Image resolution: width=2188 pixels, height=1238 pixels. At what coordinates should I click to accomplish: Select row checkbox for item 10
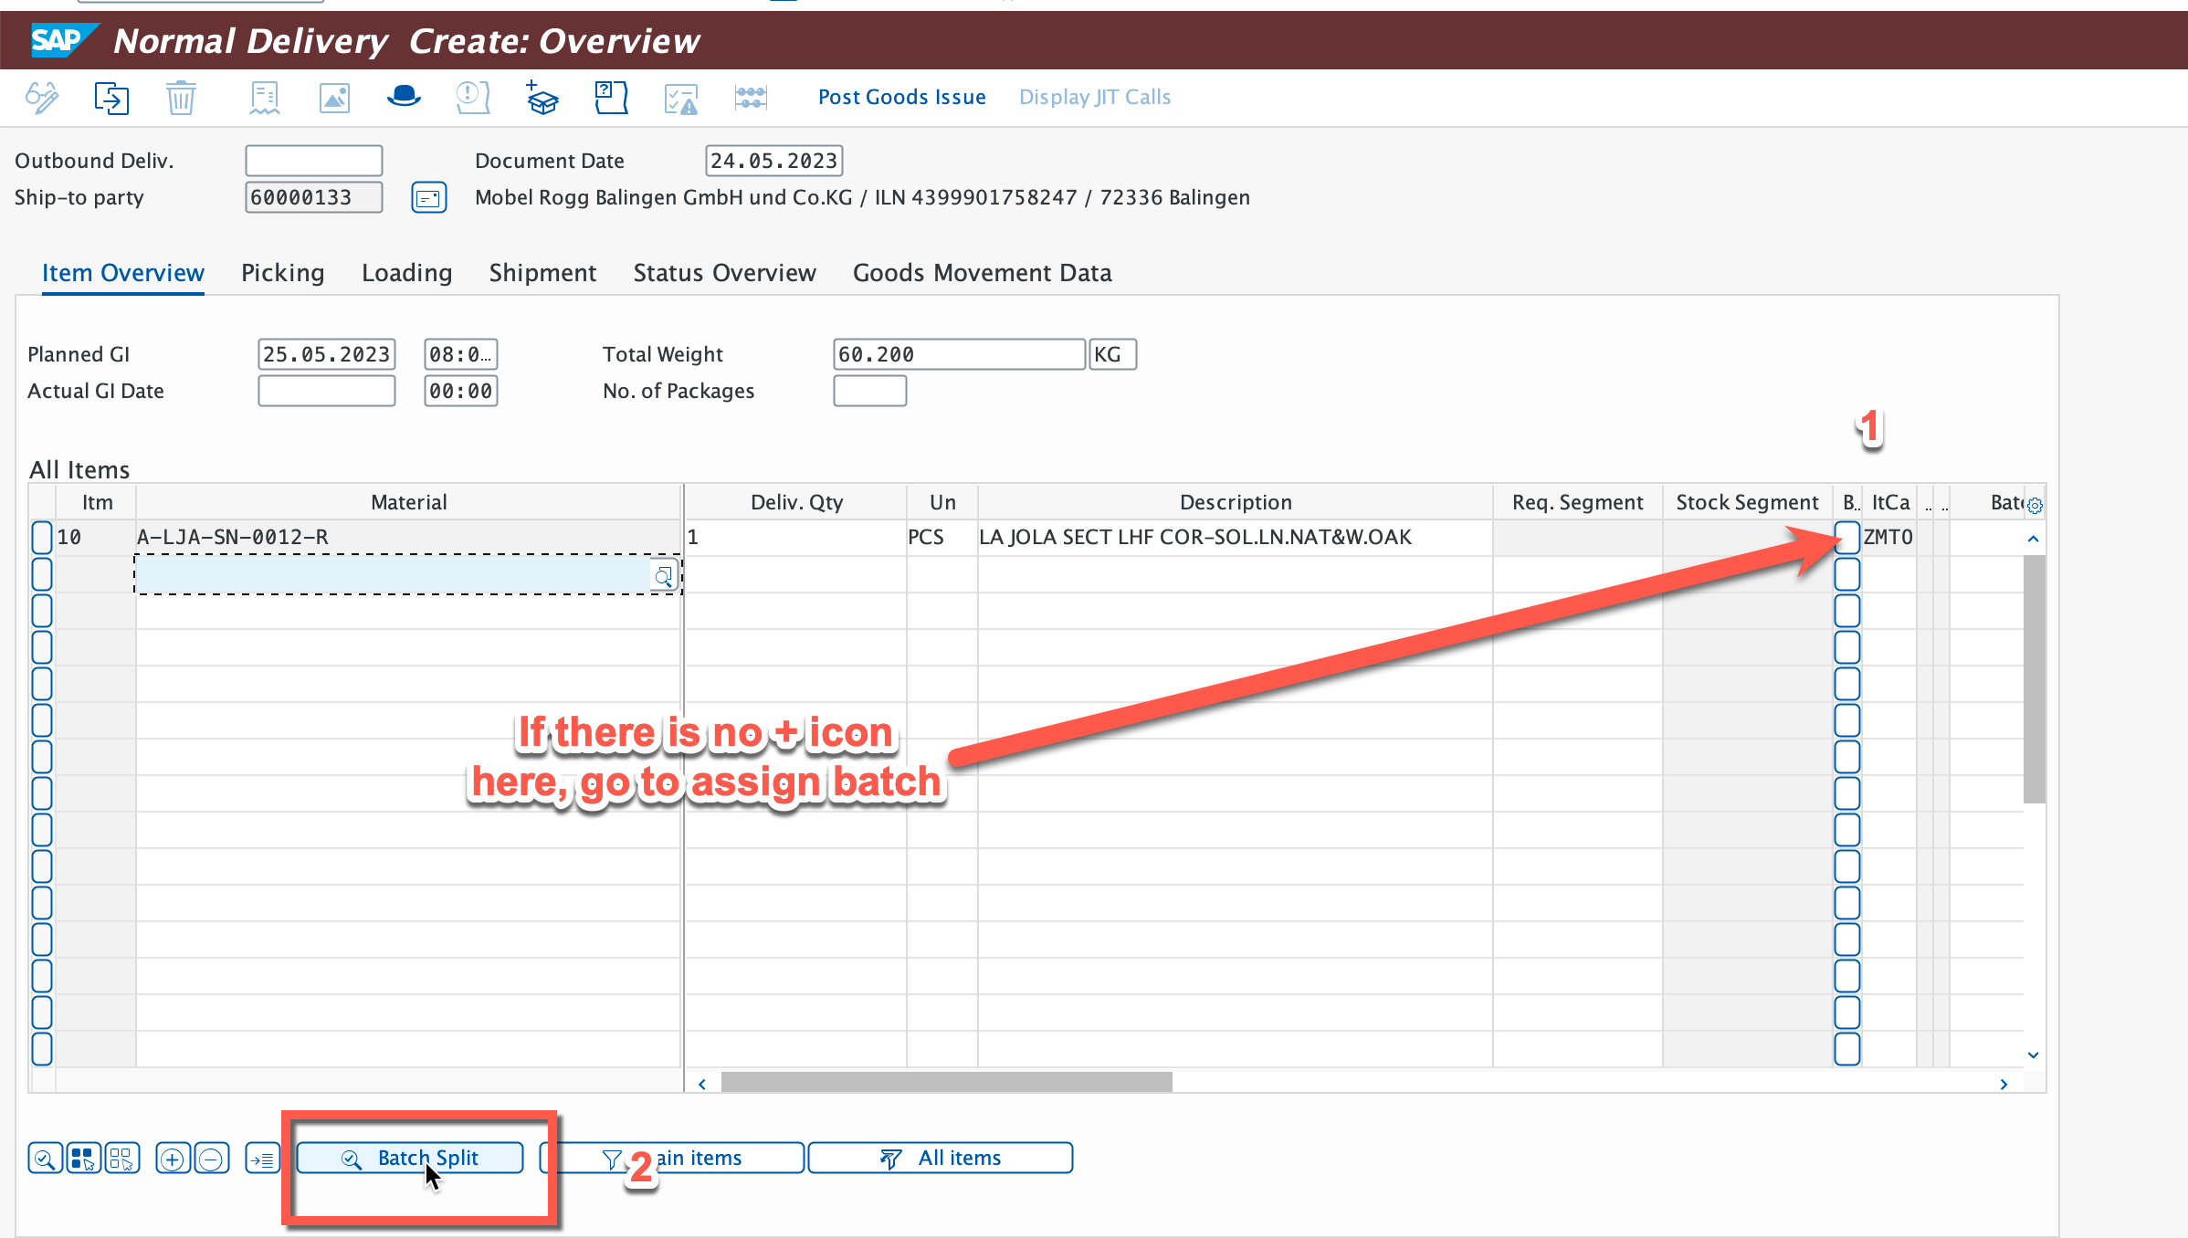click(x=42, y=537)
